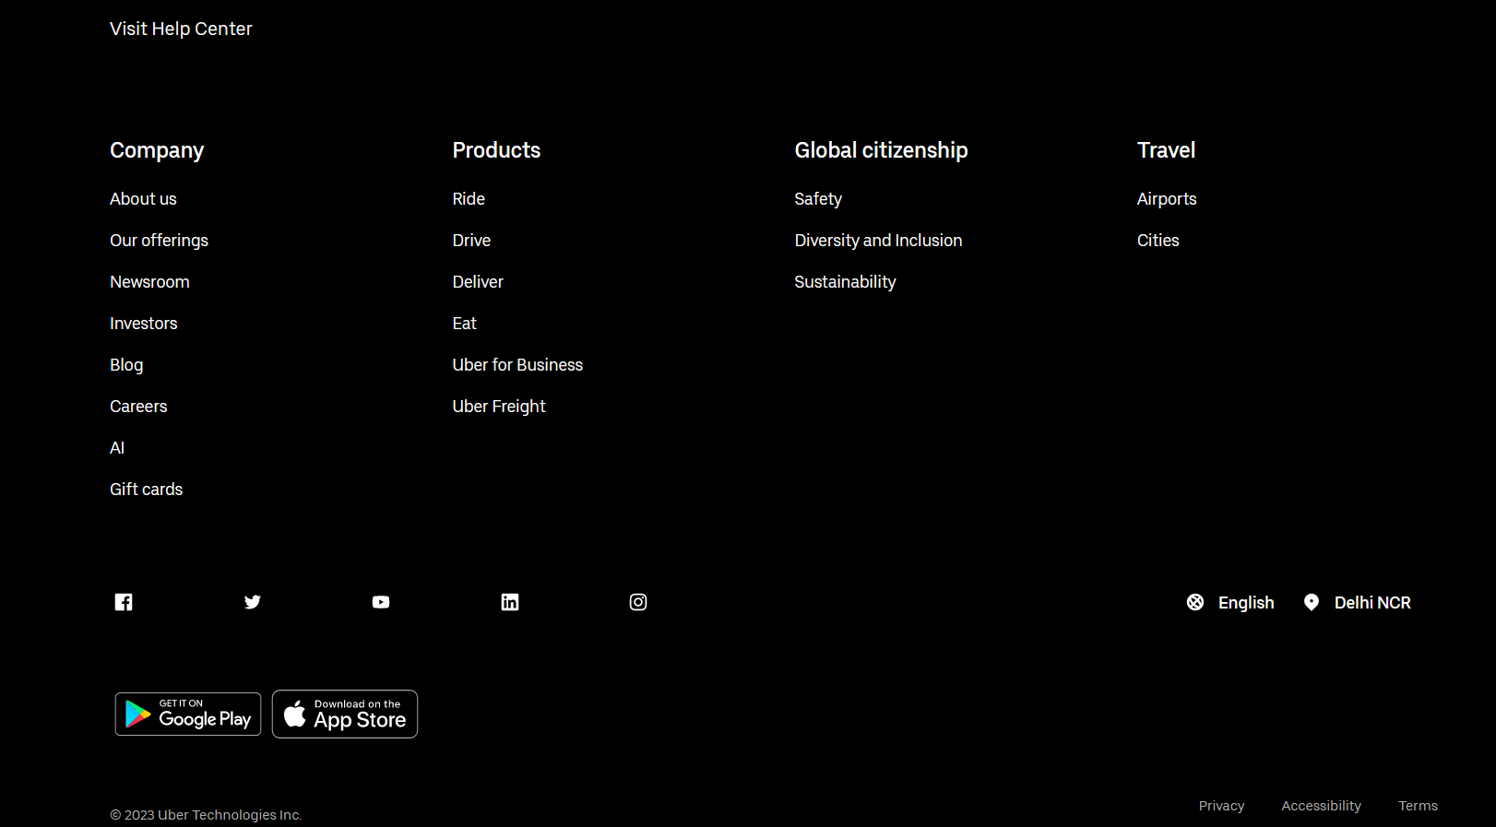The height and width of the screenshot is (827, 1496).
Task: Tap the Get it on Google Play badge
Action: (188, 715)
